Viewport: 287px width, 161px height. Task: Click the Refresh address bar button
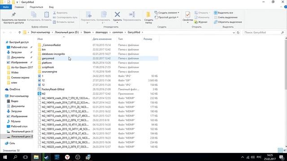pos(238,33)
